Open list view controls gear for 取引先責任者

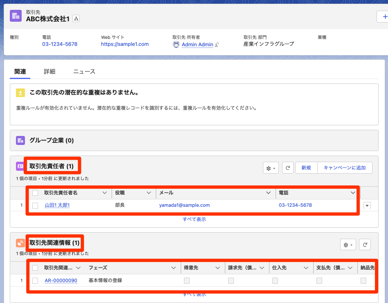coord(270,167)
